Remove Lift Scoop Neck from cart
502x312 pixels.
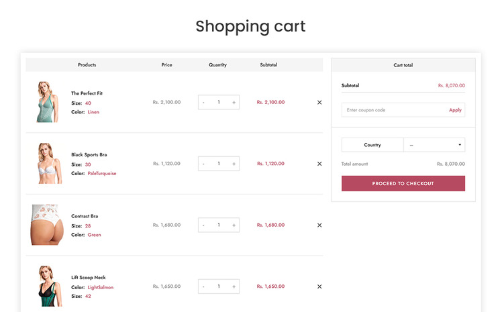point(319,287)
